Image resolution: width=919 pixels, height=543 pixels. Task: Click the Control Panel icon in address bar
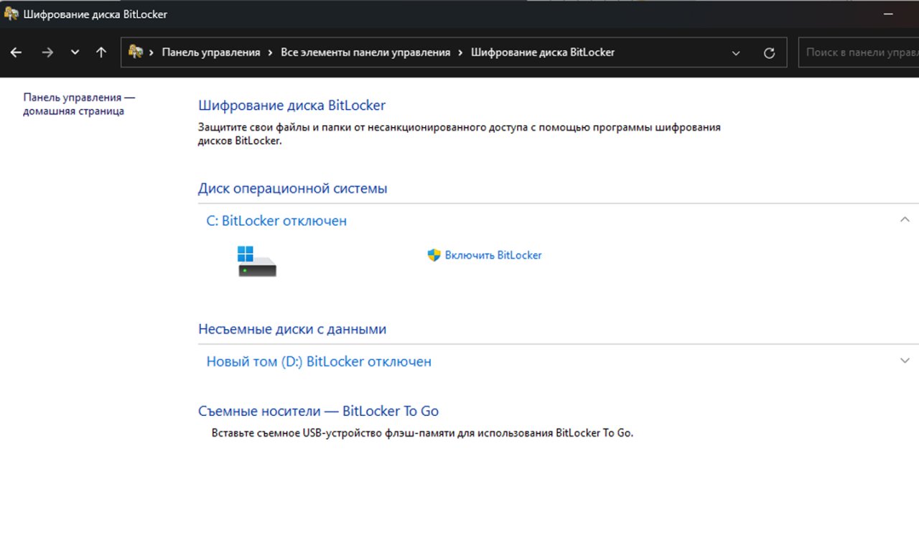pyautogui.click(x=135, y=52)
